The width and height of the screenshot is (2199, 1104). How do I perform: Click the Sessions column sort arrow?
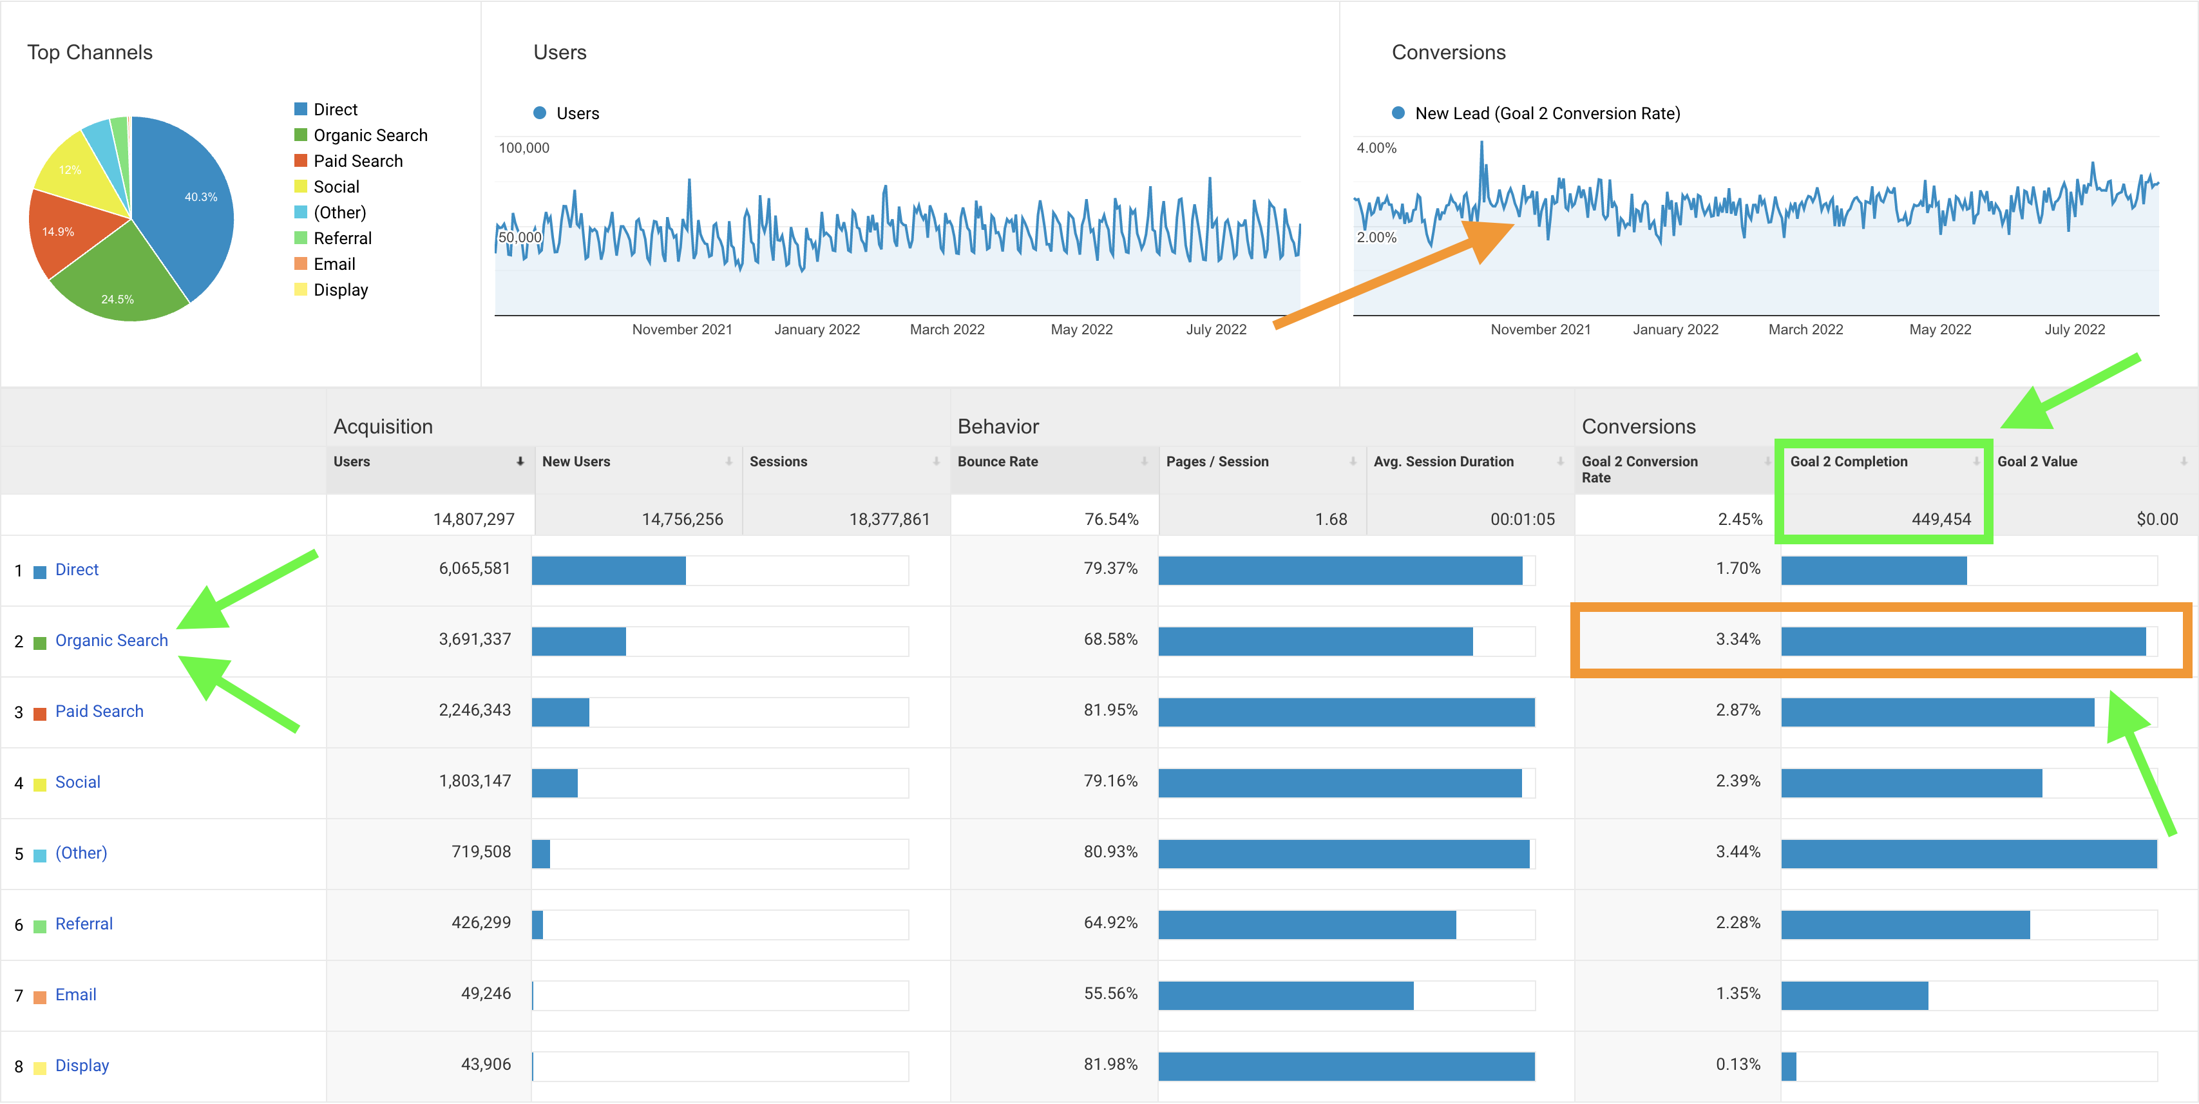click(936, 461)
